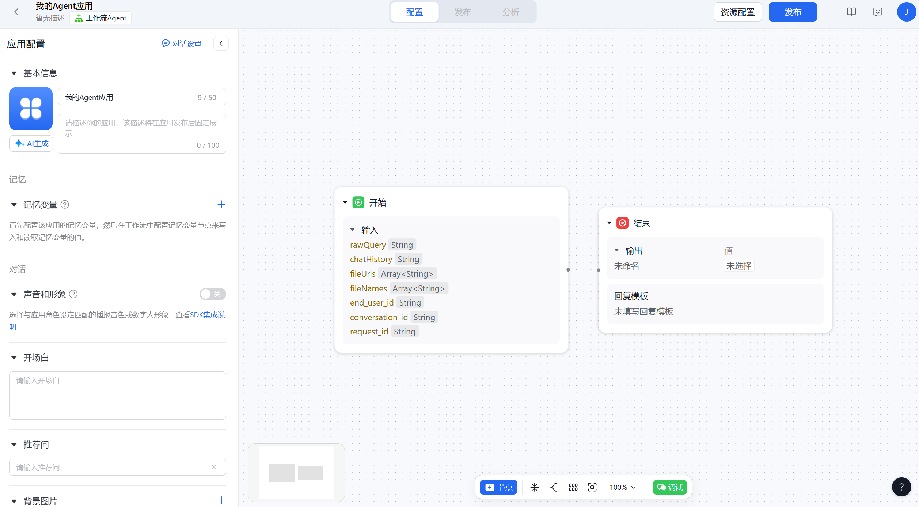
Task: Collapse the 结束 node card
Action: pos(609,223)
